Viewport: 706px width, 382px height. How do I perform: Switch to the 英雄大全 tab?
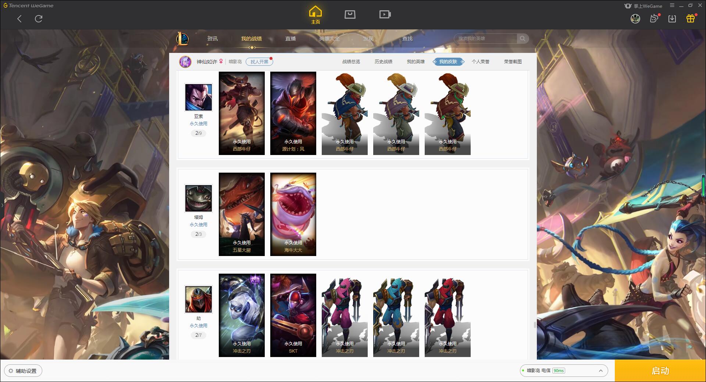[x=329, y=39]
